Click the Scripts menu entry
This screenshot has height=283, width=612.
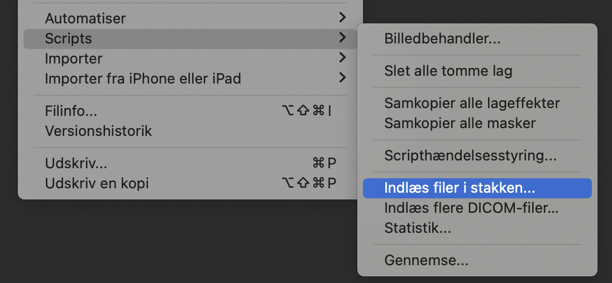[x=69, y=38]
